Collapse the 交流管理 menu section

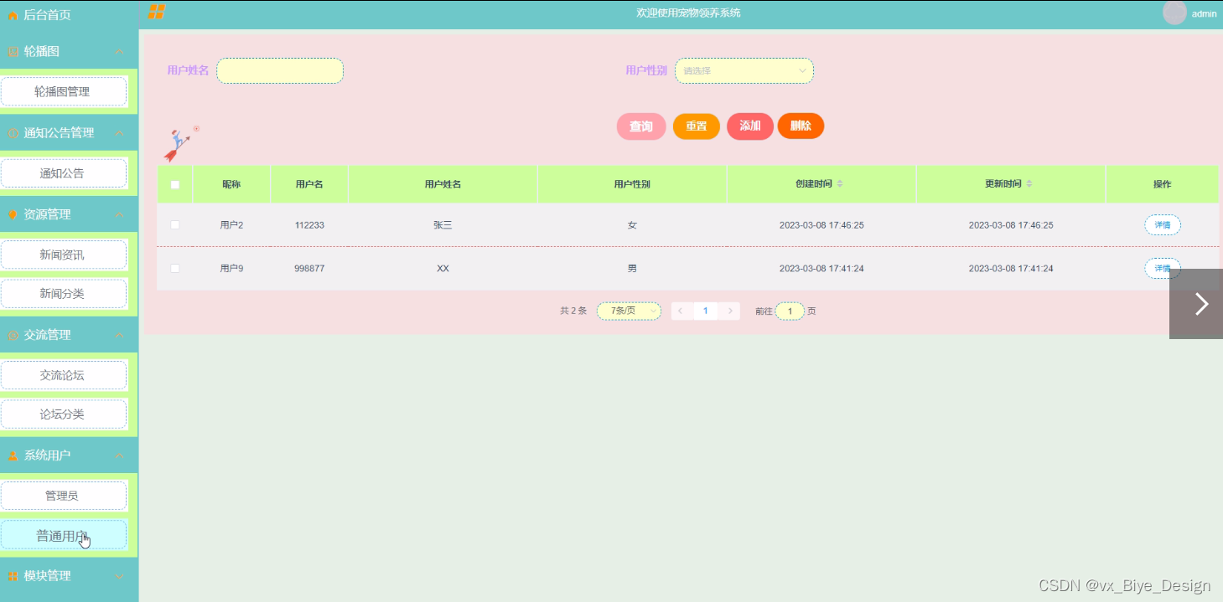(x=119, y=335)
